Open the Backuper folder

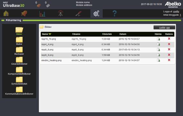[x=19, y=51]
